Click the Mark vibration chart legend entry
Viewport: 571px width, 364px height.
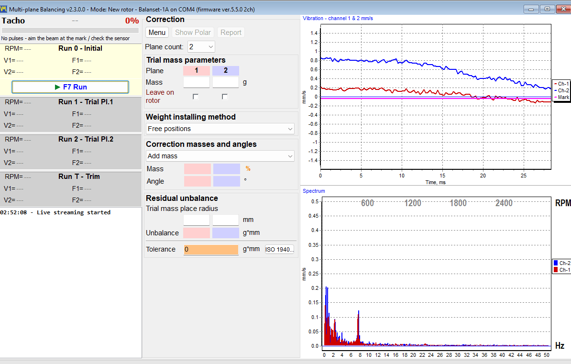tap(561, 97)
